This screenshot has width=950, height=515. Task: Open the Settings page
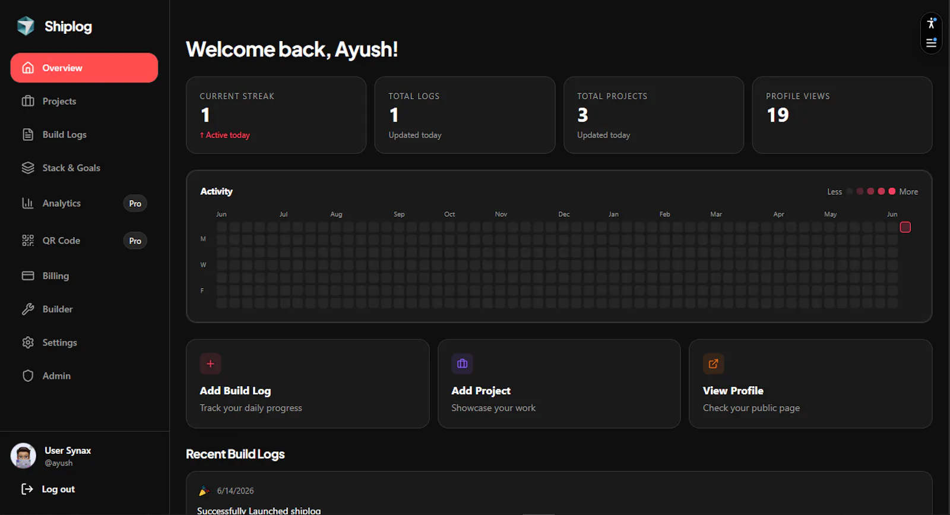tap(84, 342)
